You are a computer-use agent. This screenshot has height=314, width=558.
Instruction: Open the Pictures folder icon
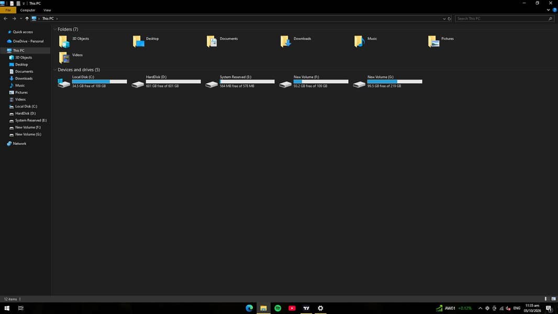point(433,42)
